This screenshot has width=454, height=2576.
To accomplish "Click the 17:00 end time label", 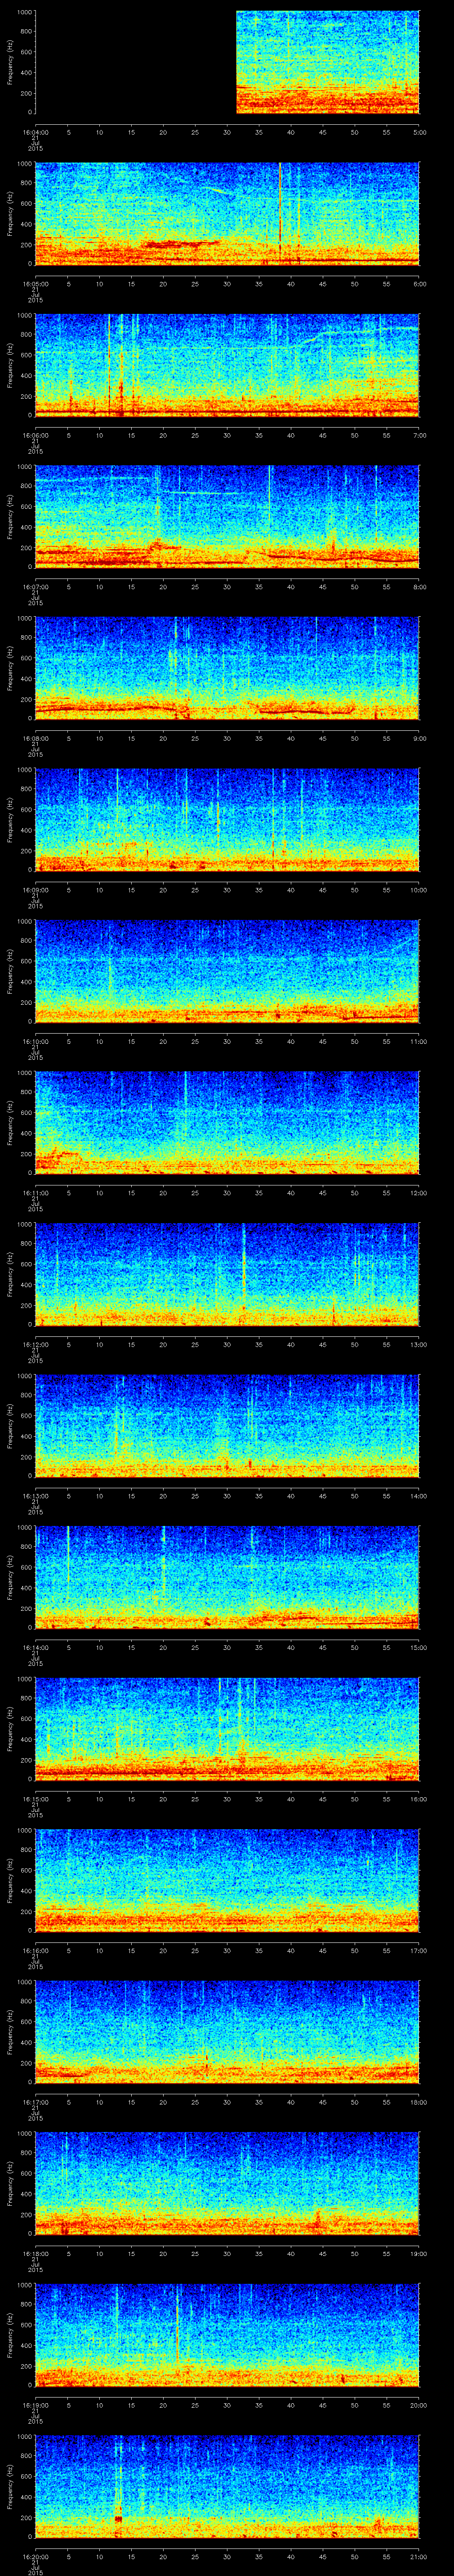I will coord(418,1950).
